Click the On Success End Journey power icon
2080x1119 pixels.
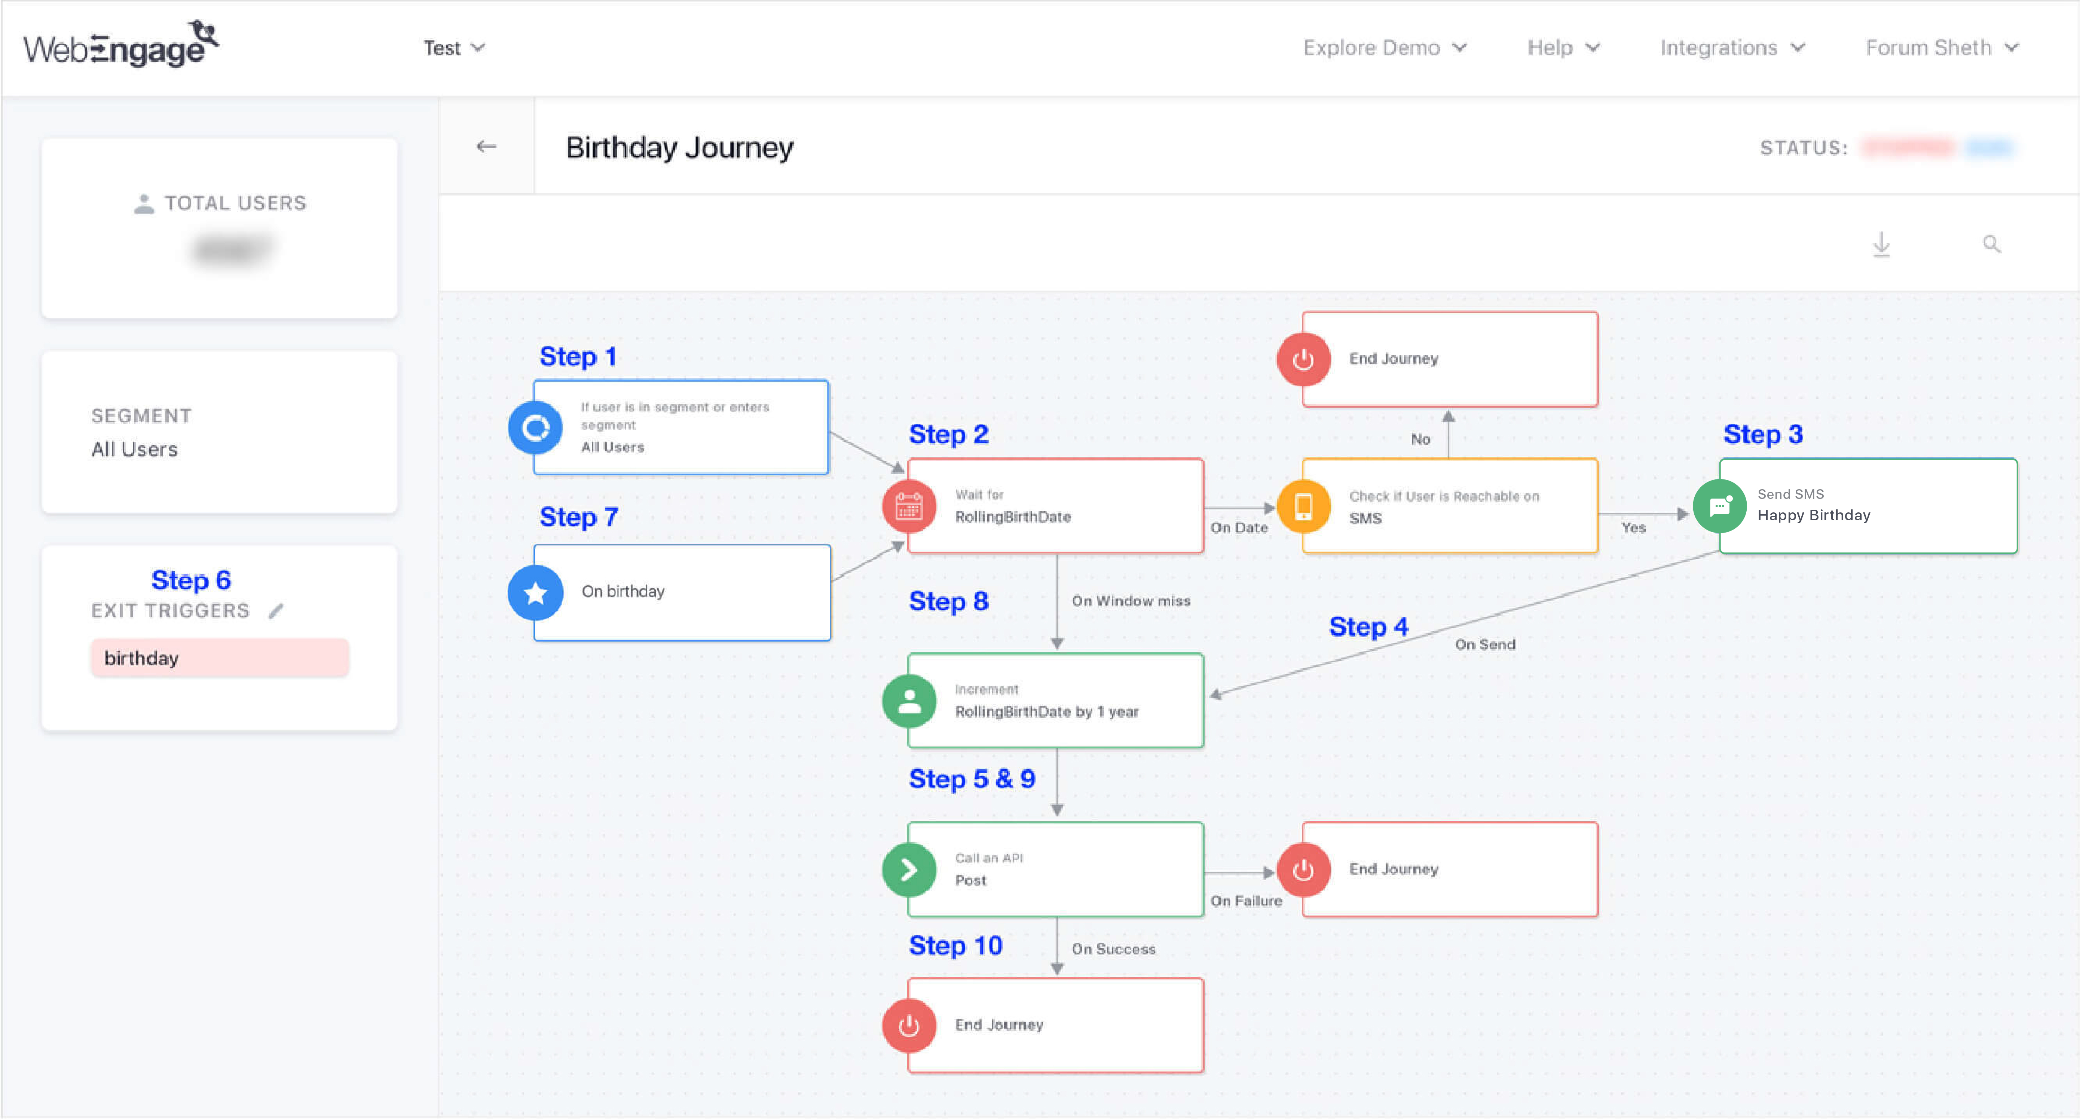(909, 1026)
